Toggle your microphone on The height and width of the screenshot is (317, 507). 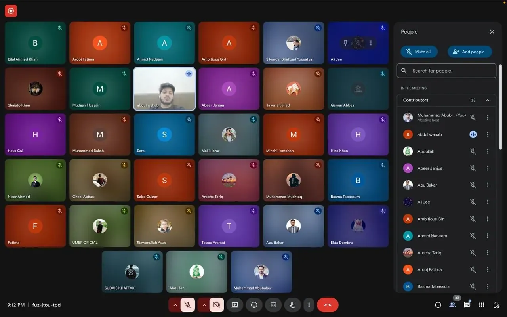point(188,305)
